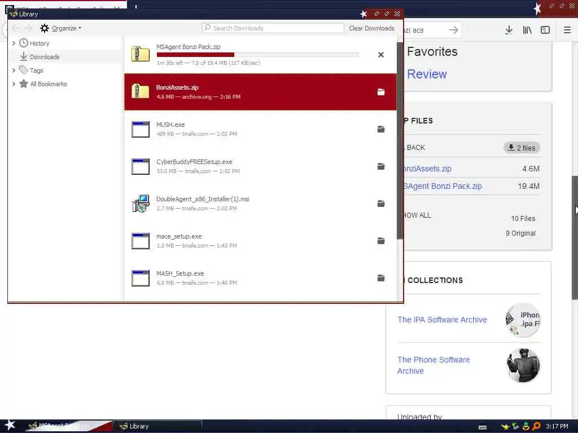The image size is (578, 433).
Task: Select All Bookmarks in the sidebar
Action: [x=49, y=83]
